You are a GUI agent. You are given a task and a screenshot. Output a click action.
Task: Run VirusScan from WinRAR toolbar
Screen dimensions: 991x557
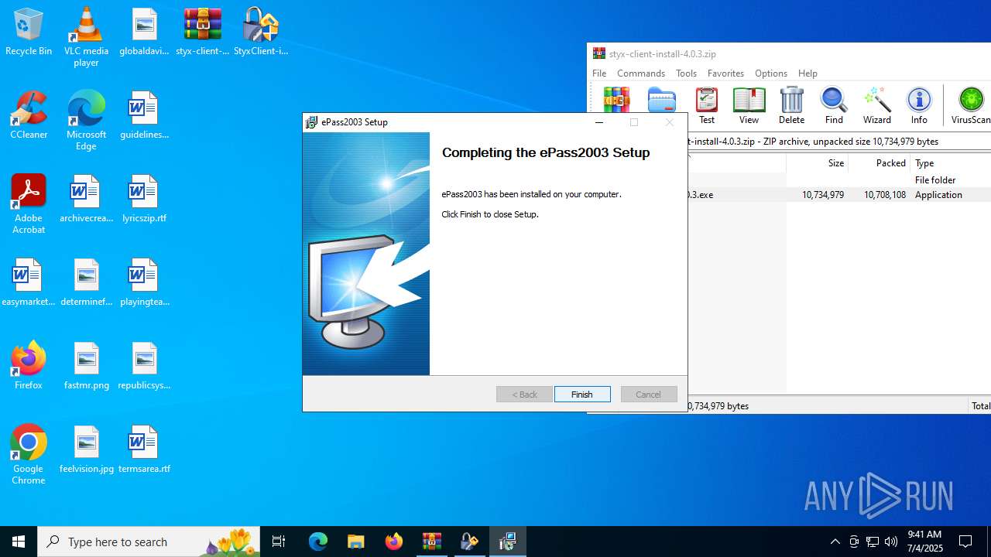(971, 106)
